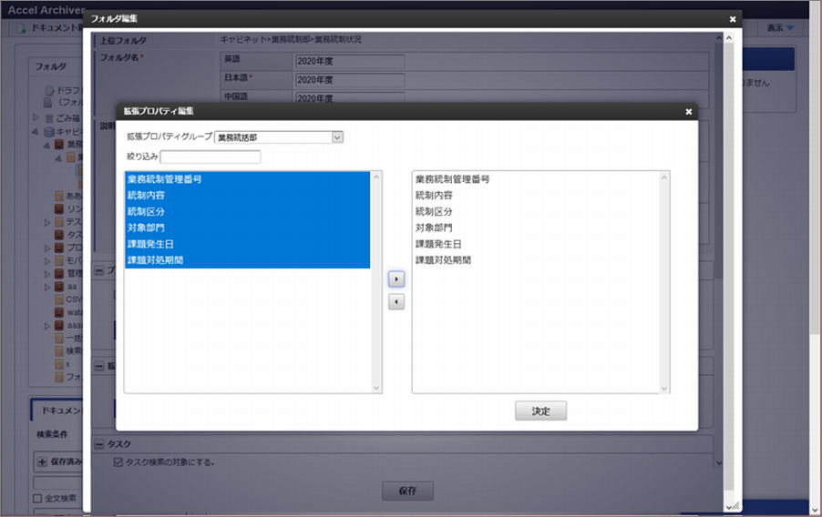The height and width of the screenshot is (517, 822).
Task: Click the ドキュメント new document toolbar icon
Action: tap(22, 28)
